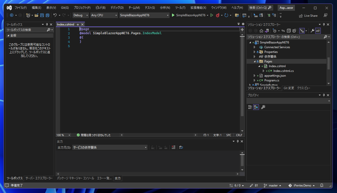Save the current file with the disk icon
This screenshot has width=337, height=193.
click(x=42, y=15)
